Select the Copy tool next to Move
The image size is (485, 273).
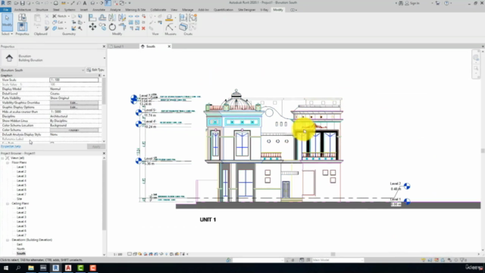click(x=102, y=27)
